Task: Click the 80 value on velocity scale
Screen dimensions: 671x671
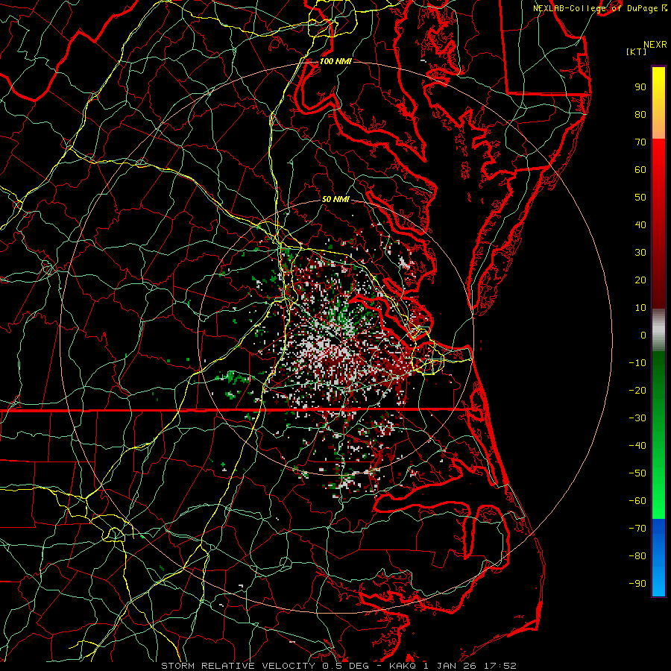Action: [640, 114]
